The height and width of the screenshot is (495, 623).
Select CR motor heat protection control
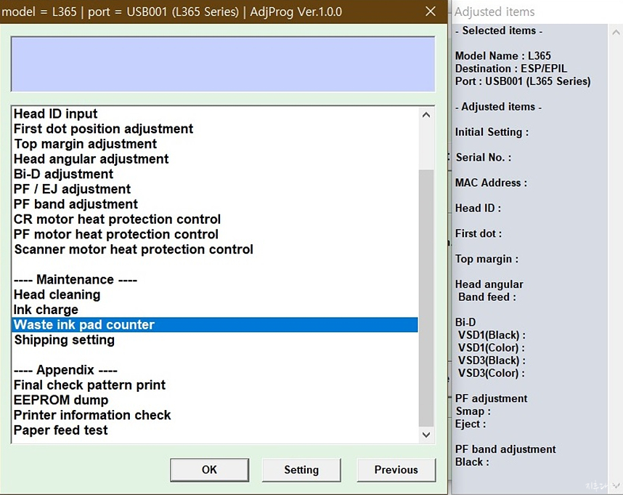click(x=117, y=220)
